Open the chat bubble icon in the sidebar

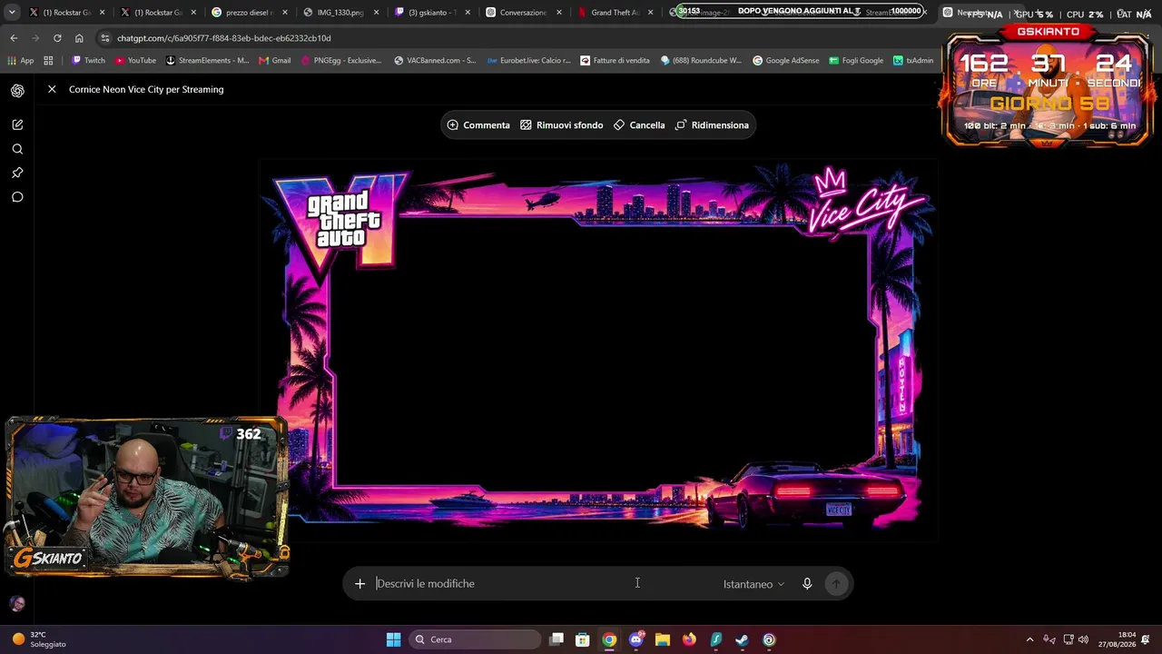pyautogui.click(x=17, y=197)
